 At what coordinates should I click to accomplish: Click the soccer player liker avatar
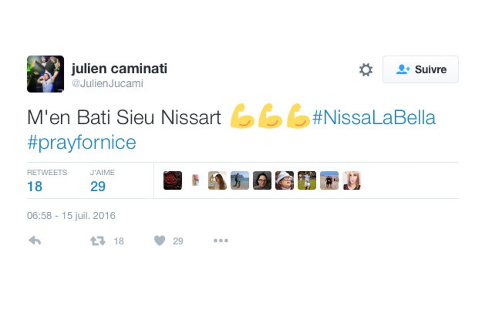click(307, 180)
